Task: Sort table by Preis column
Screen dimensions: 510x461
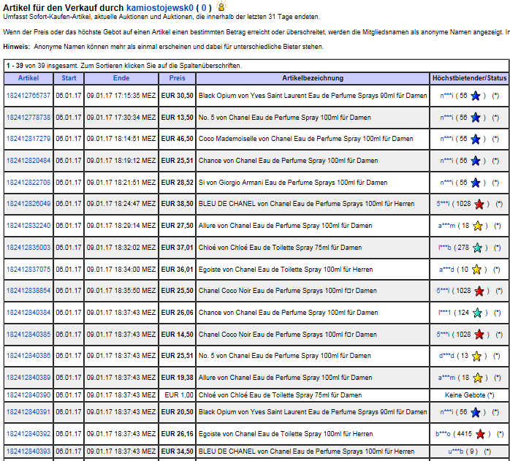Action: [x=177, y=78]
